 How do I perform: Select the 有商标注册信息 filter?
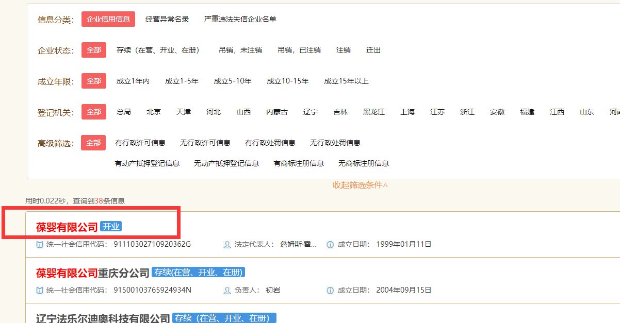[x=299, y=163]
